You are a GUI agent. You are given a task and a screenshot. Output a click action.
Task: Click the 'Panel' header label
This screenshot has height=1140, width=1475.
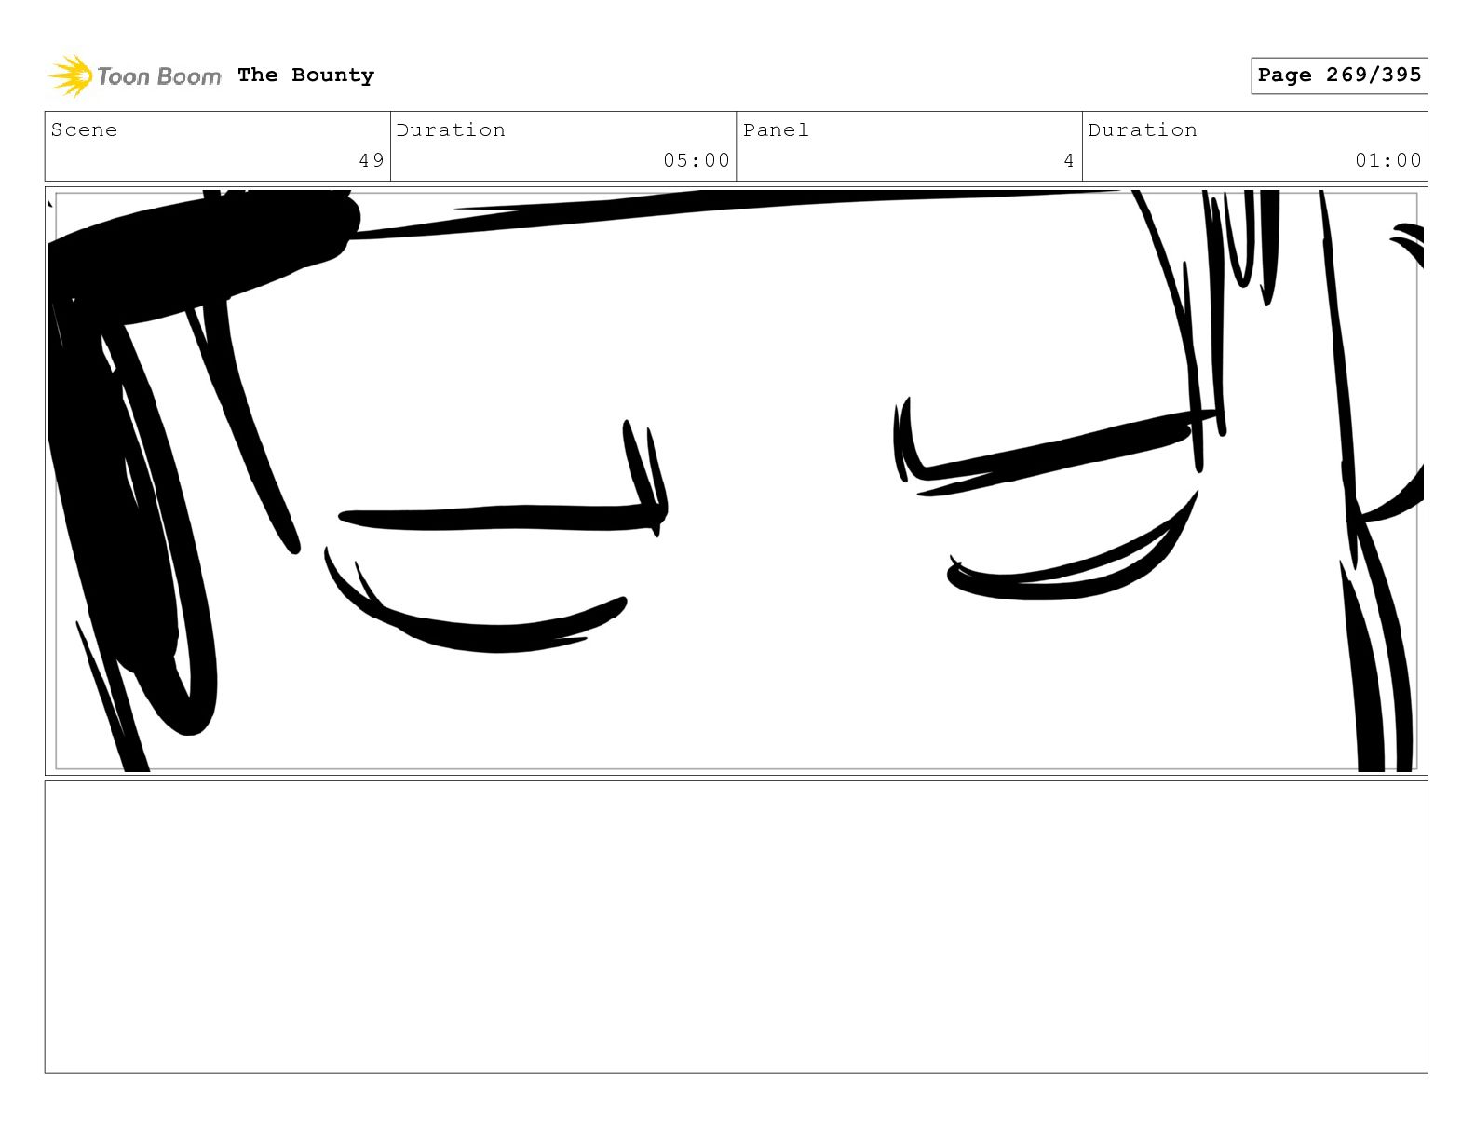[x=776, y=130]
